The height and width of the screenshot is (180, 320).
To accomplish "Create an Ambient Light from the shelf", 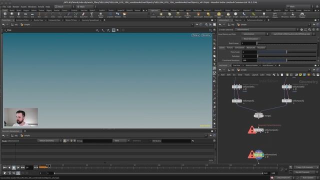I will pyautogui.click(x=264, y=14).
